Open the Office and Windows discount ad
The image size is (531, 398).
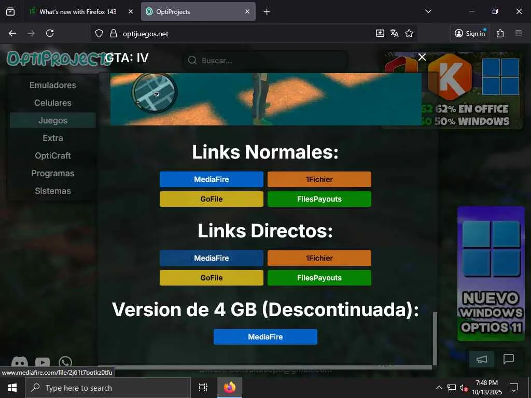[453, 90]
